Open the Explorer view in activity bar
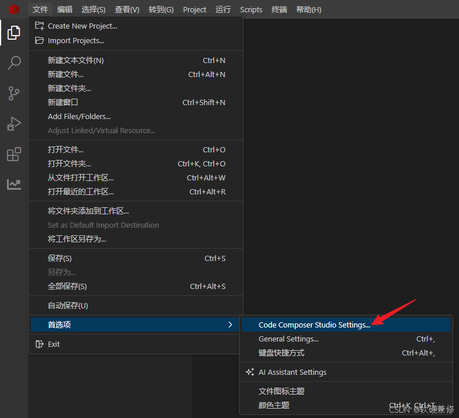Viewport: 459px width, 418px height. click(x=14, y=33)
